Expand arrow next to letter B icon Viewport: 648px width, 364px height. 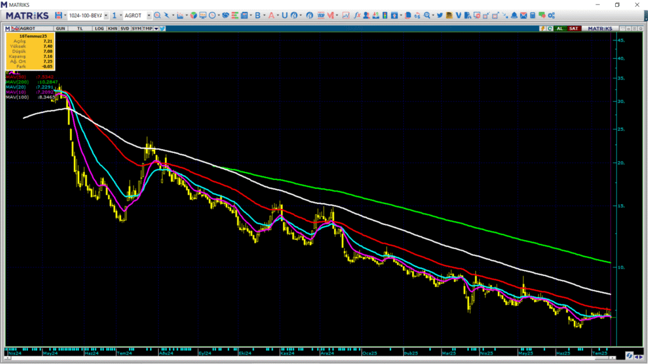click(x=265, y=15)
